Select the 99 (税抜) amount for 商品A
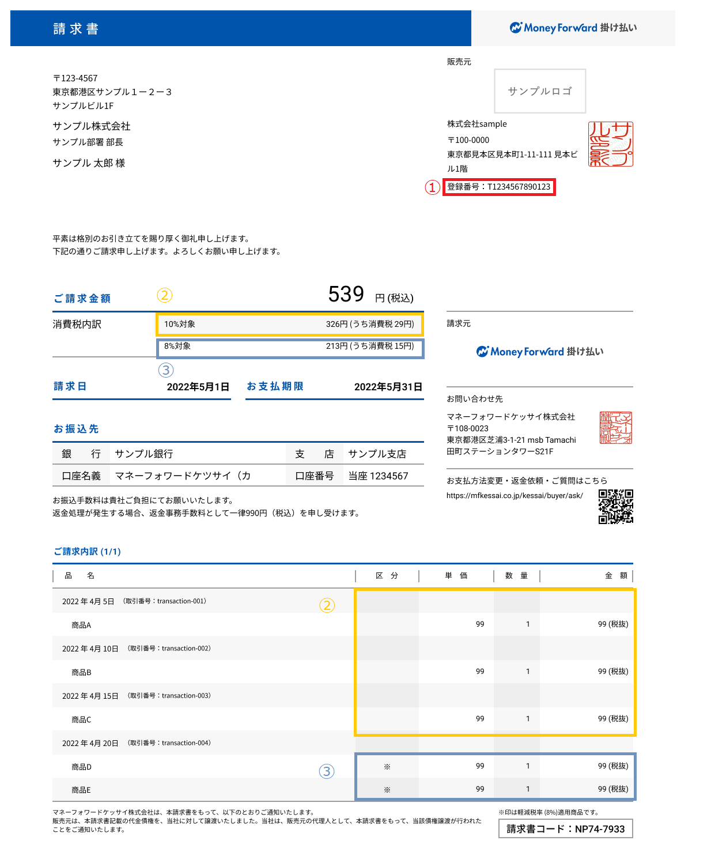 (x=613, y=624)
